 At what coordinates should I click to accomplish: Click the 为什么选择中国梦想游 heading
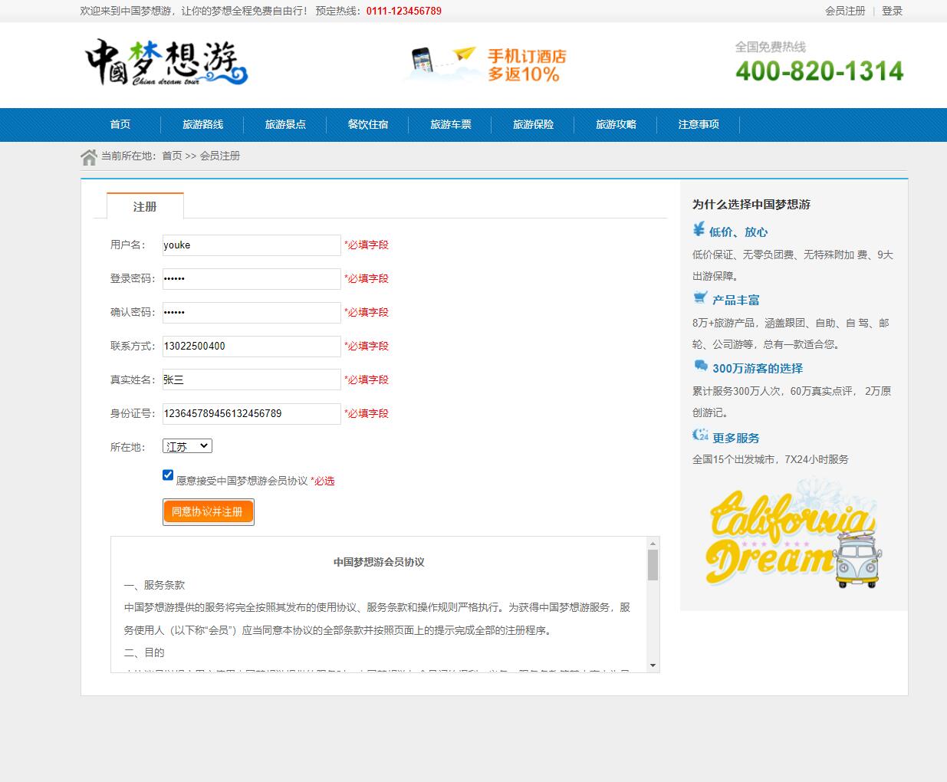[x=751, y=204]
